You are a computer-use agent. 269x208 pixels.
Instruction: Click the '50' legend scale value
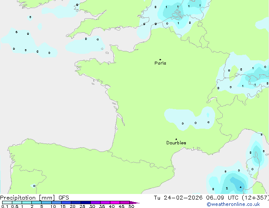(x=131, y=206)
